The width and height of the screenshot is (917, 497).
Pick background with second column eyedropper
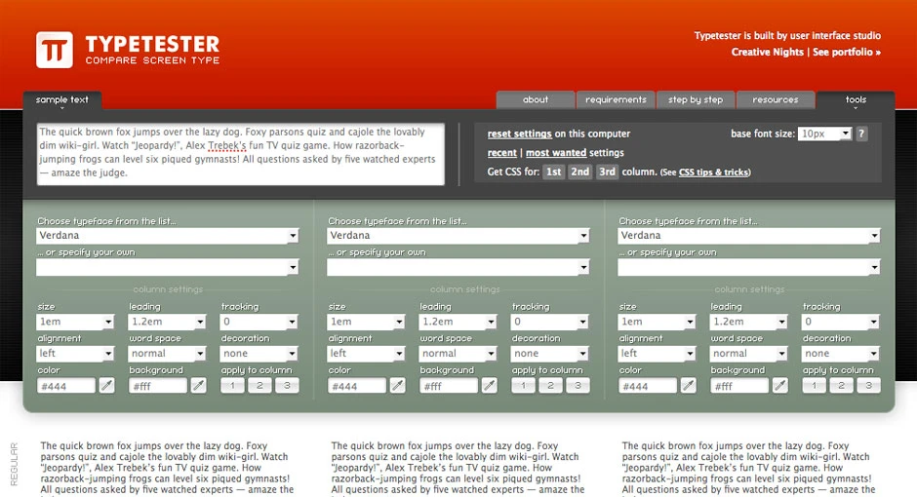tap(490, 386)
